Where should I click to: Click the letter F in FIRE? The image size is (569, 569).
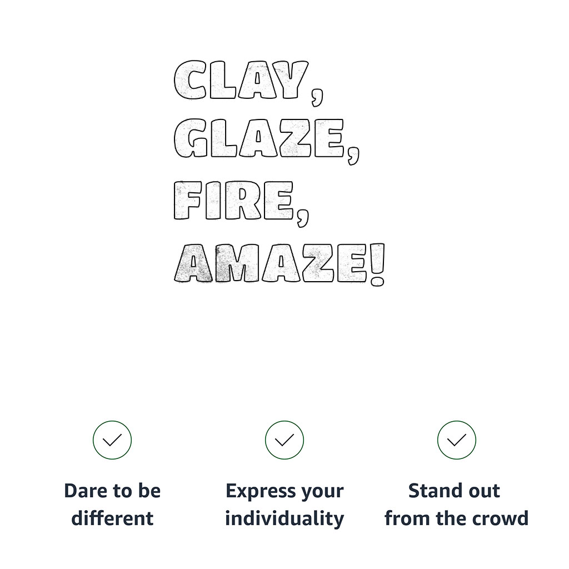tap(188, 200)
